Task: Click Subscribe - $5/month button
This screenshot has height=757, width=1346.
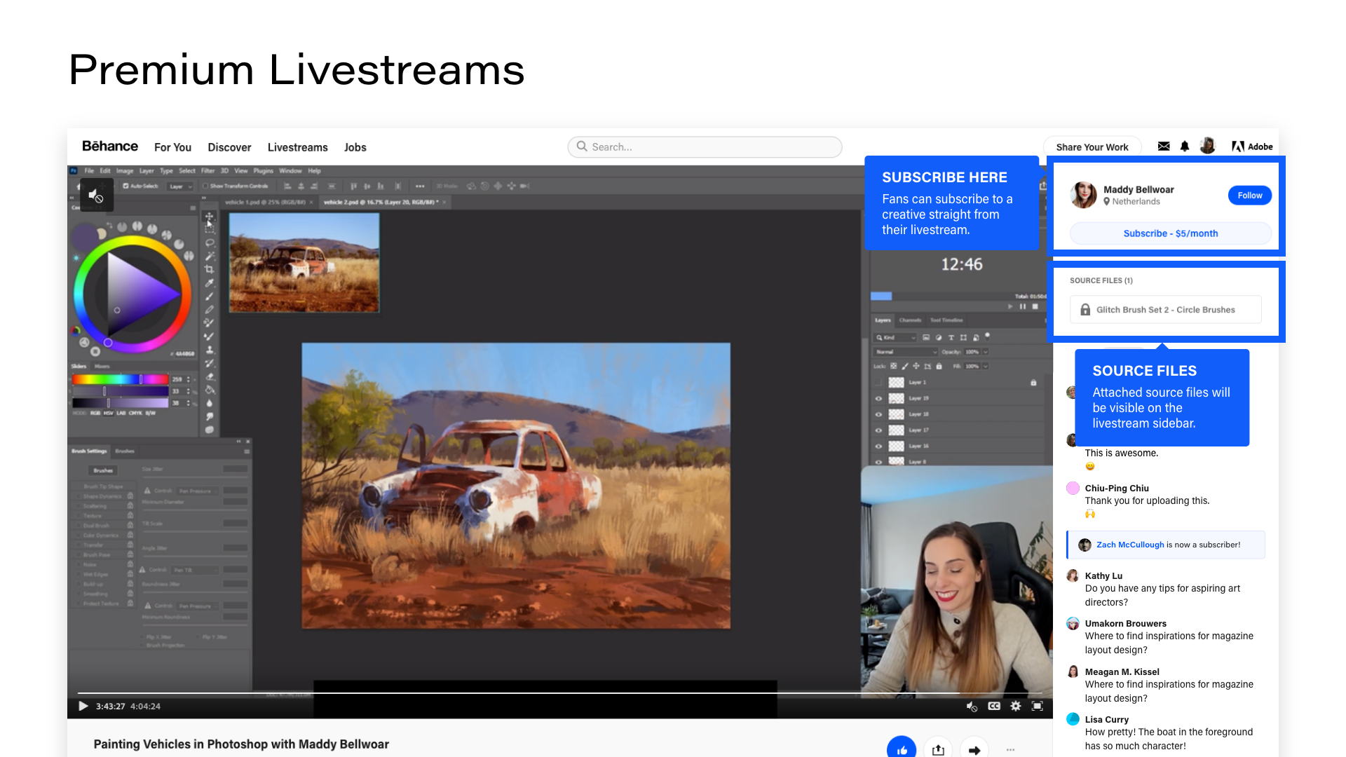Action: (x=1169, y=233)
